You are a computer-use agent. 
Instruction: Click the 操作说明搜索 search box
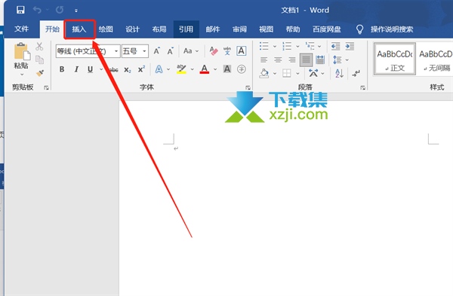[392, 29]
